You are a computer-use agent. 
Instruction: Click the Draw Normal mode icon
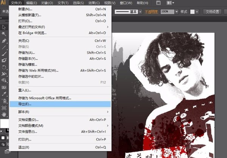pyautogui.click(x=3, y=144)
